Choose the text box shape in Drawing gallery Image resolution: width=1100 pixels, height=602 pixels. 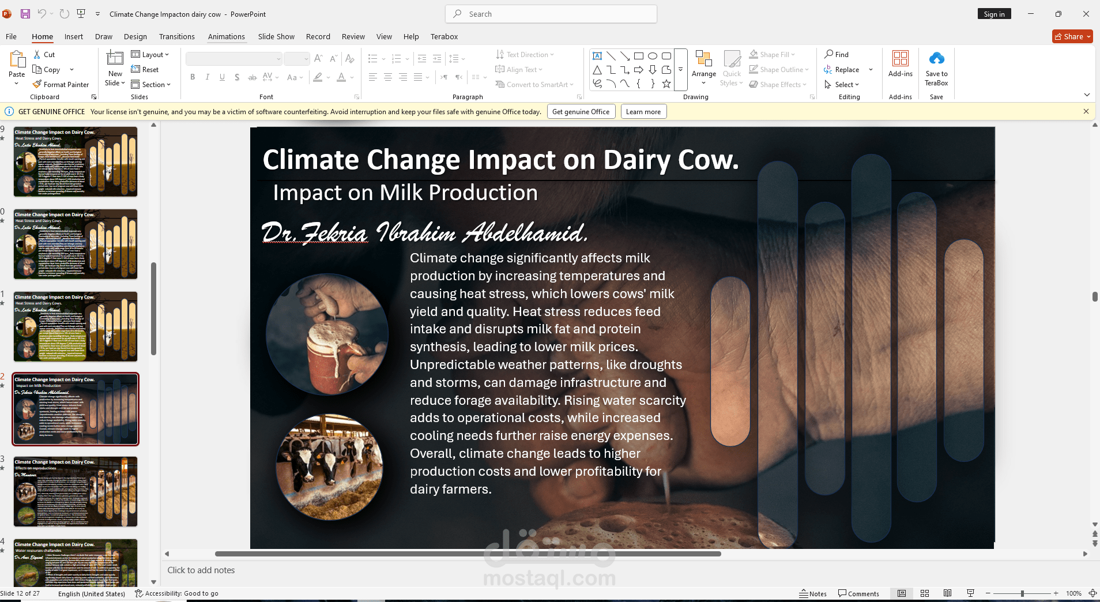(597, 56)
